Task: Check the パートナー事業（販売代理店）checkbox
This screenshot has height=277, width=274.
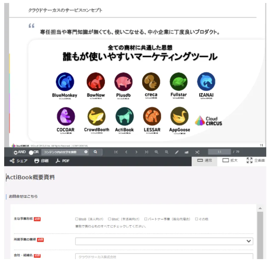Action: point(146,219)
